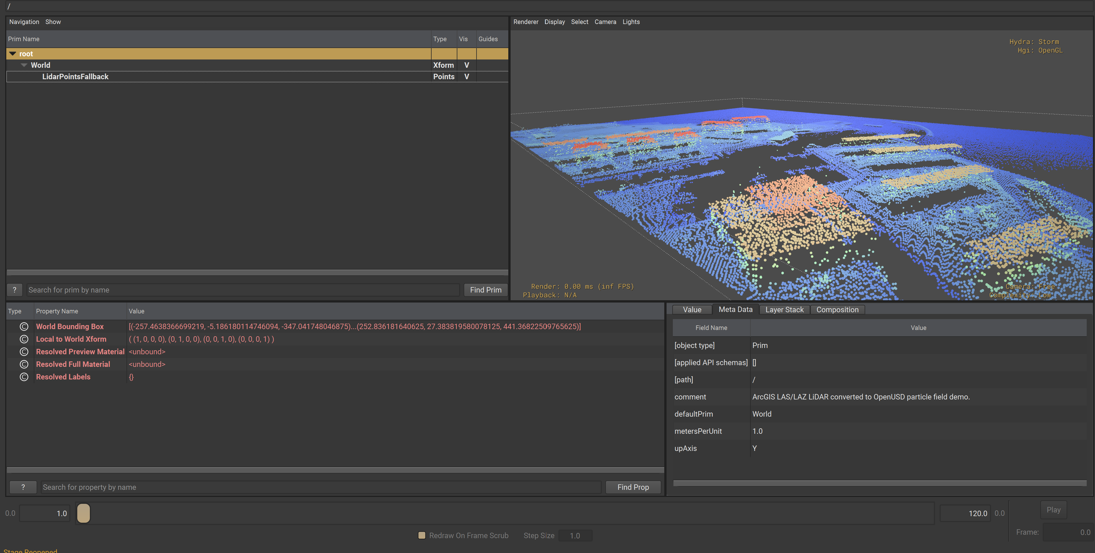Viewport: 1095px width, 553px height.
Task: Toggle visibility V of World prim
Action: 466,65
